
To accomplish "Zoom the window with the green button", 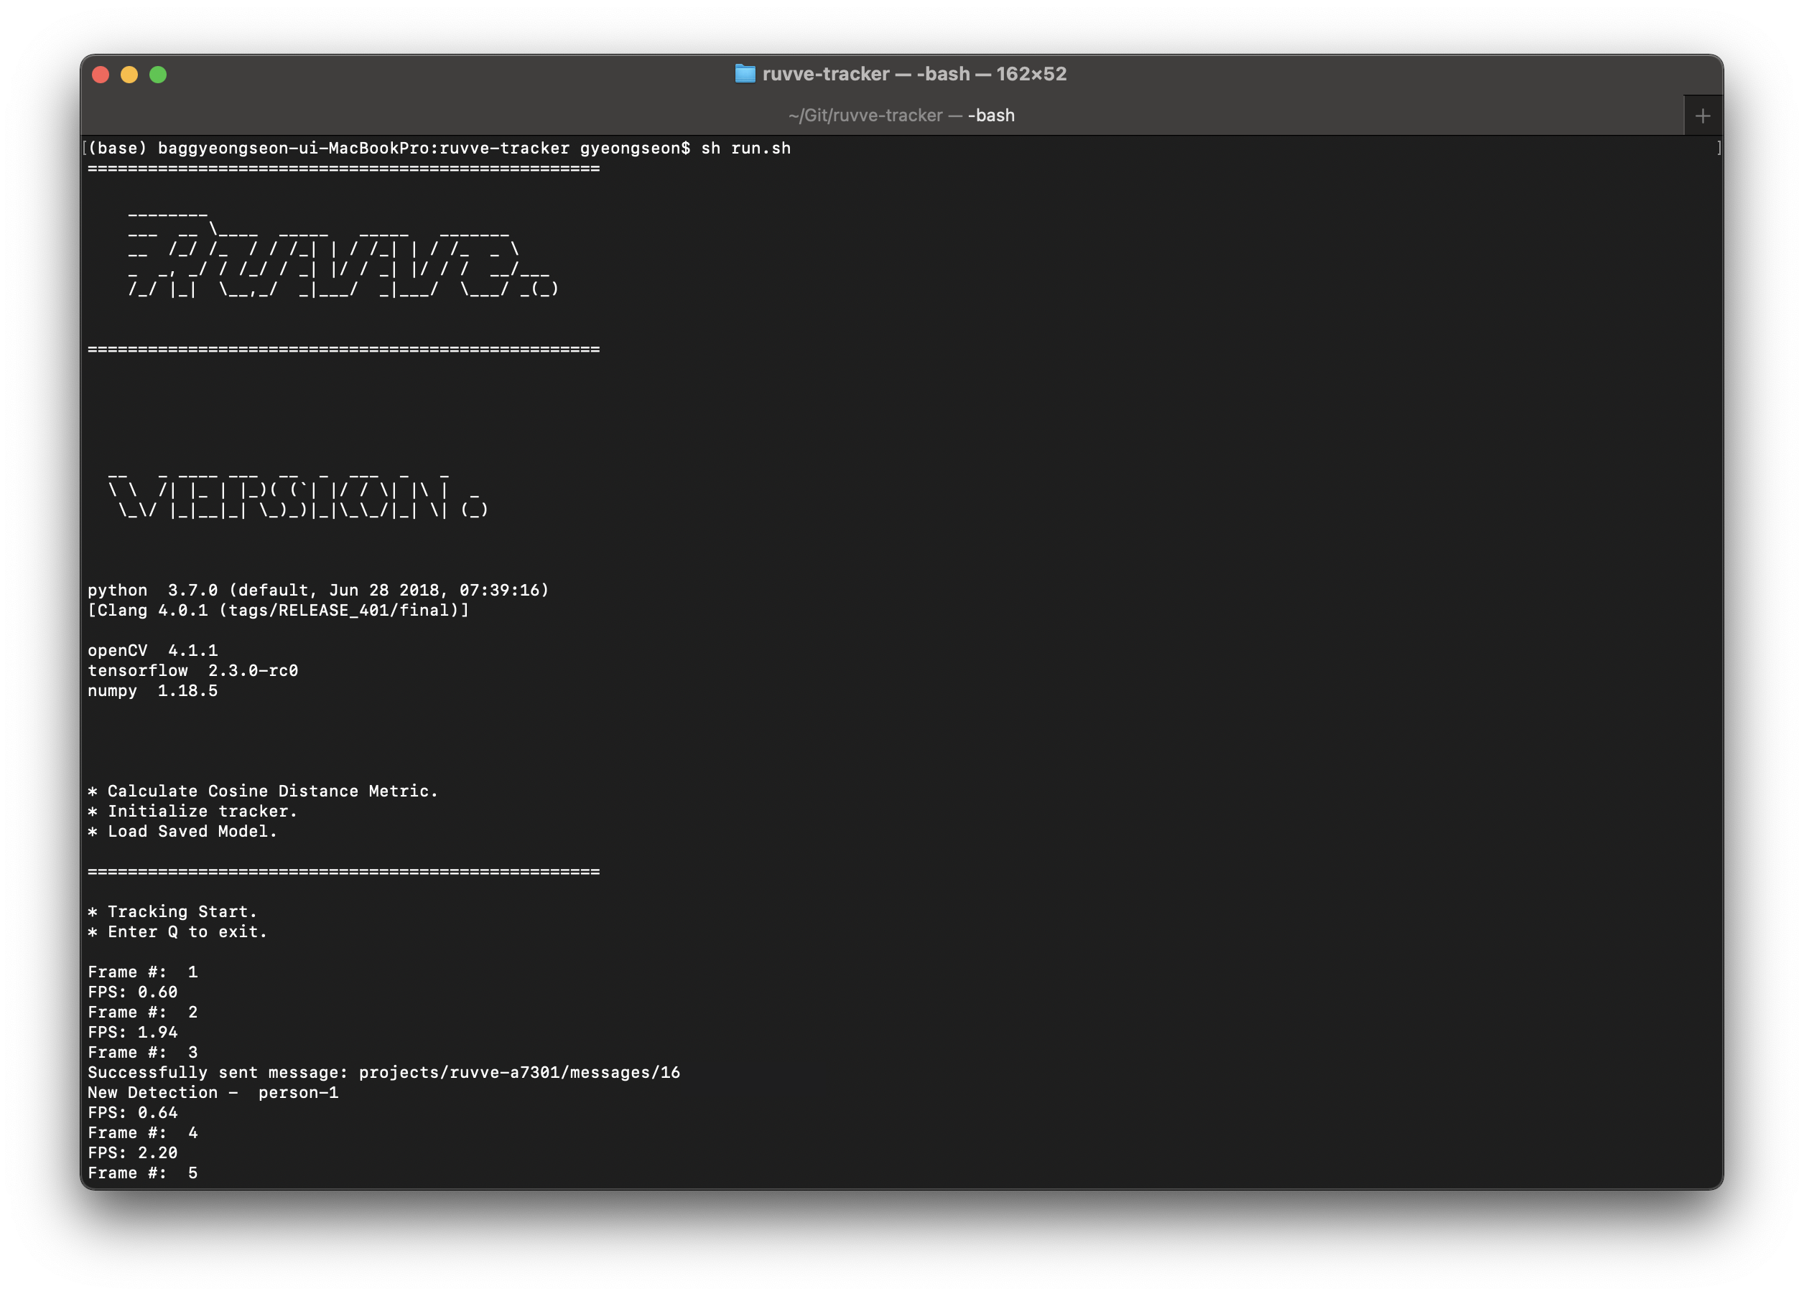I will click(158, 75).
